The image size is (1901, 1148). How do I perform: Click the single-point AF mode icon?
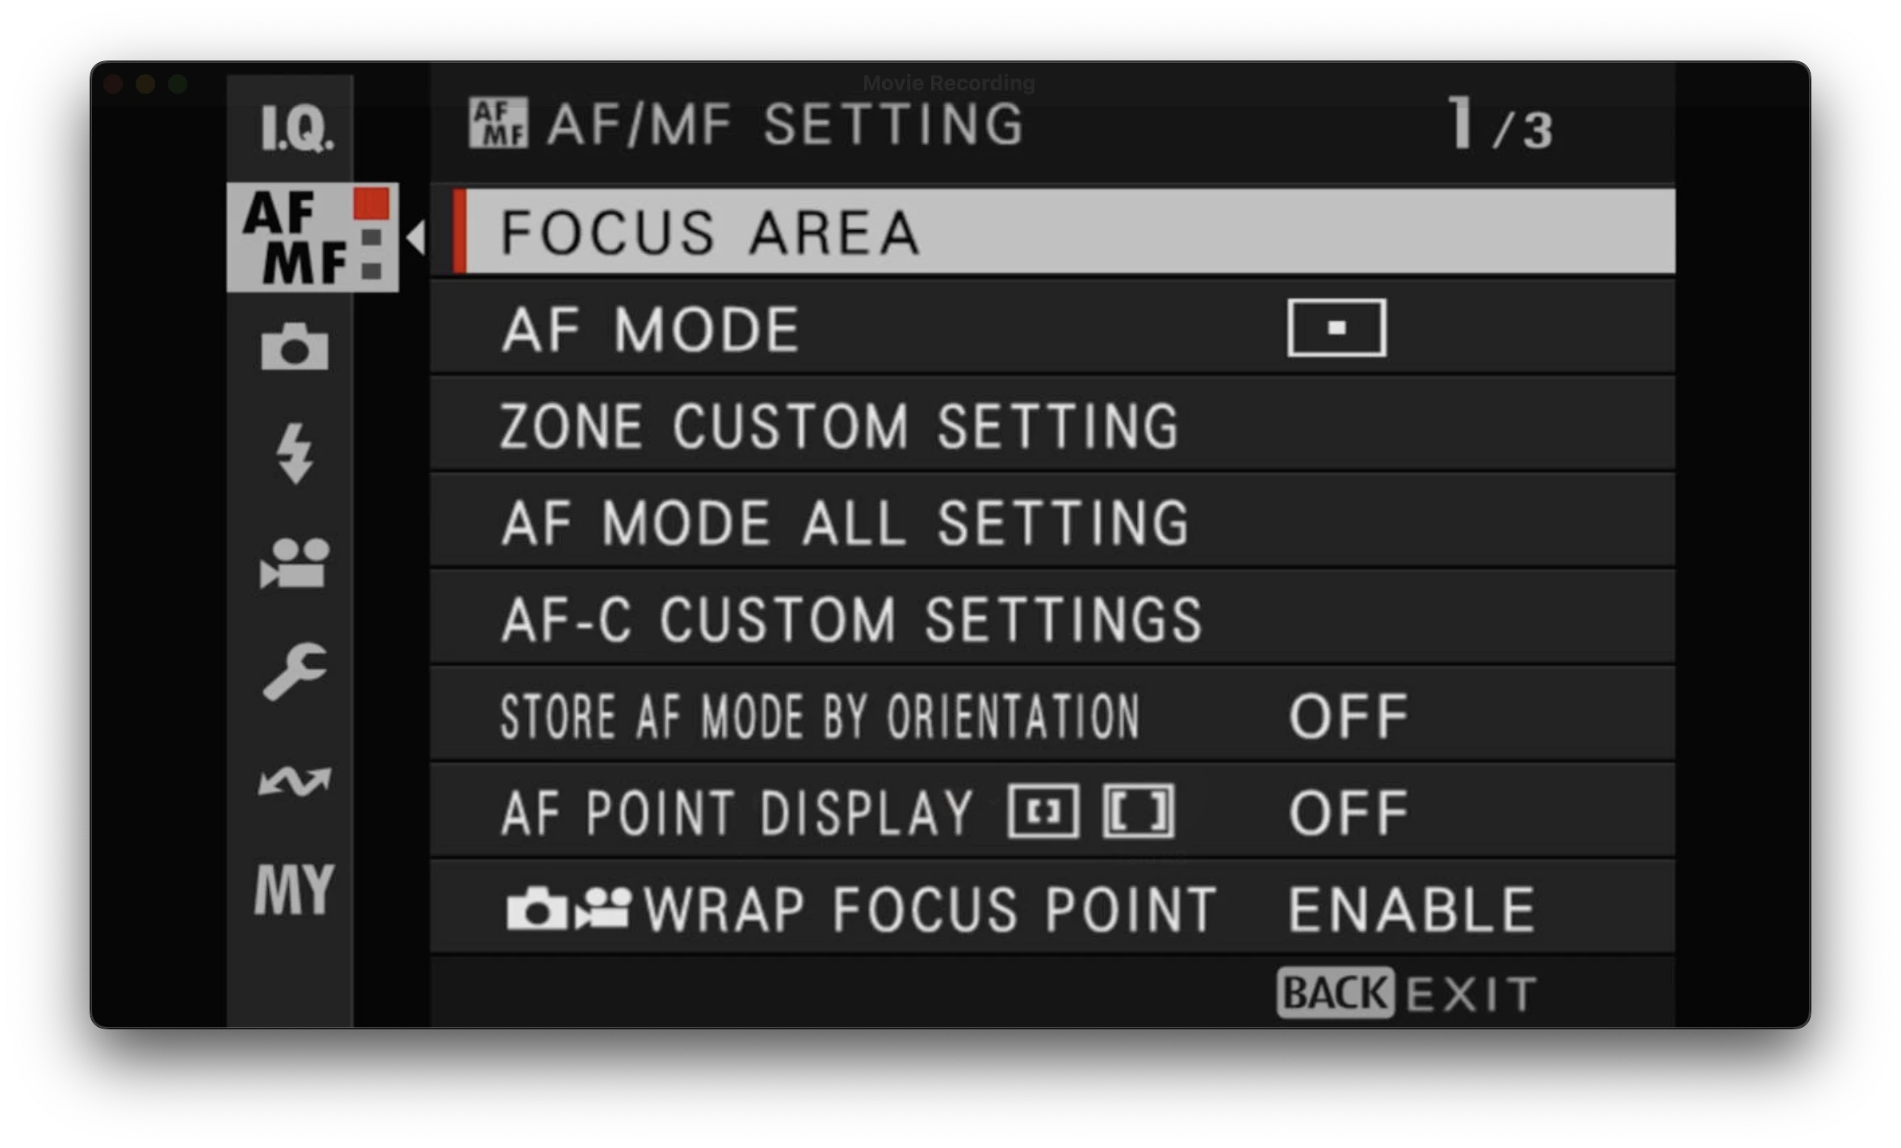[x=1334, y=327]
